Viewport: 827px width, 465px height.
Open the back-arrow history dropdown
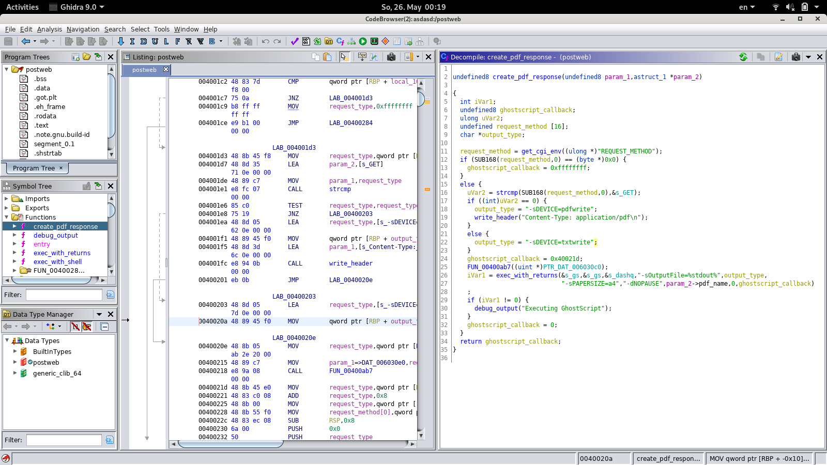point(35,41)
